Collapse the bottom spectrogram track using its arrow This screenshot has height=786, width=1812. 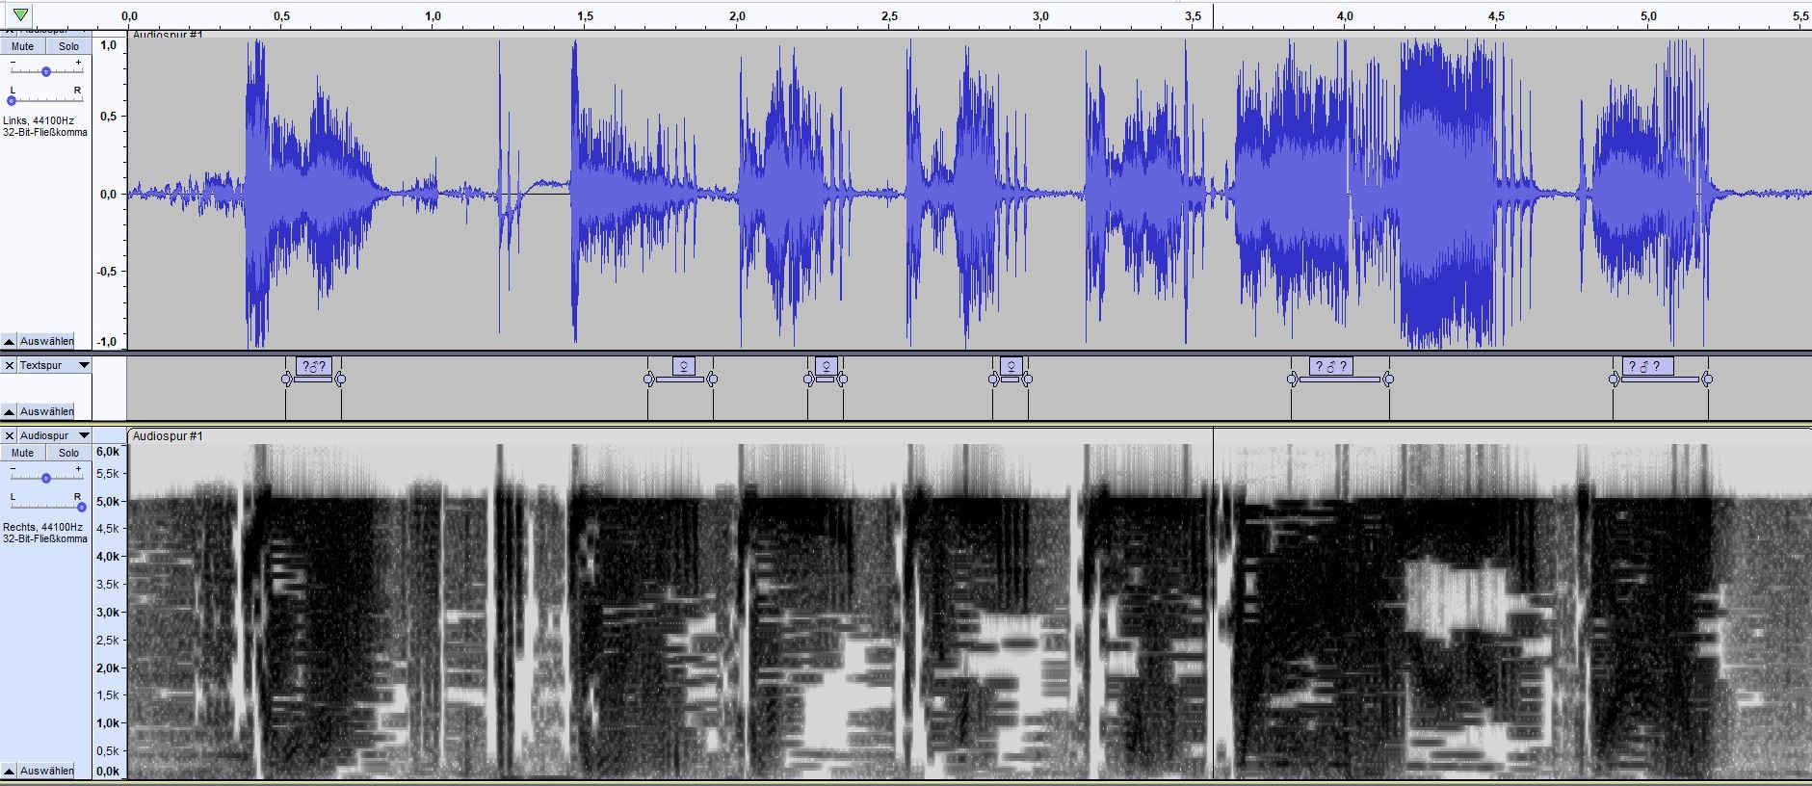pyautogui.click(x=9, y=771)
